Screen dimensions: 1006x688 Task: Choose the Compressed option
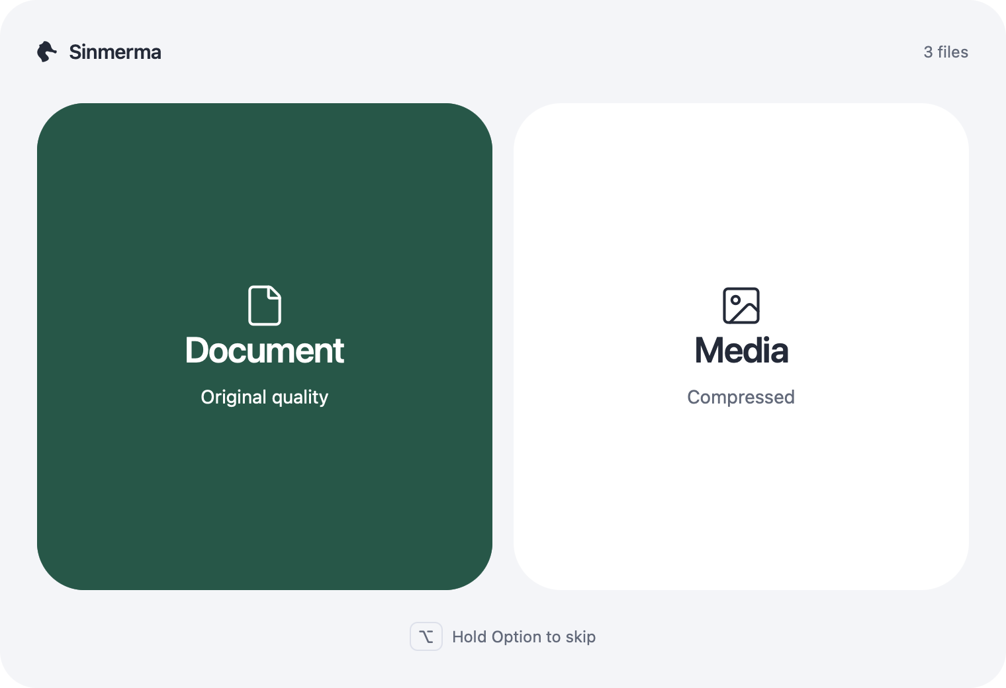[741, 397]
